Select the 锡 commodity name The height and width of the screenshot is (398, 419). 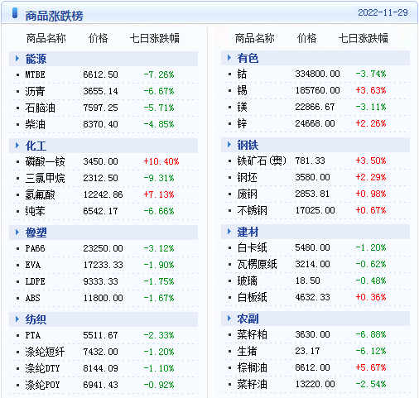tap(242, 90)
